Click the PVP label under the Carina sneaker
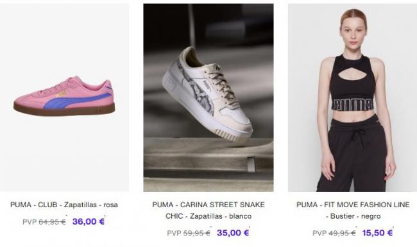Image resolution: width=417 pixels, height=247 pixels. point(174,233)
